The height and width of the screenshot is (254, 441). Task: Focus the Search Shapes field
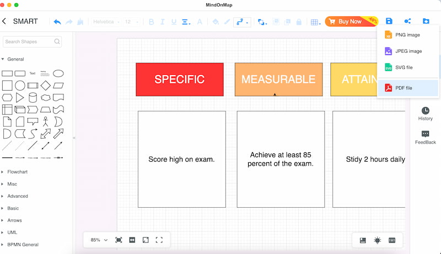(33, 41)
